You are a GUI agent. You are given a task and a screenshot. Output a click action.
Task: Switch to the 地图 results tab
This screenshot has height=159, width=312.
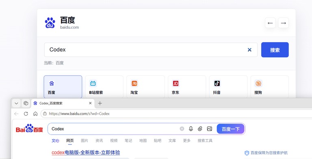143,141
